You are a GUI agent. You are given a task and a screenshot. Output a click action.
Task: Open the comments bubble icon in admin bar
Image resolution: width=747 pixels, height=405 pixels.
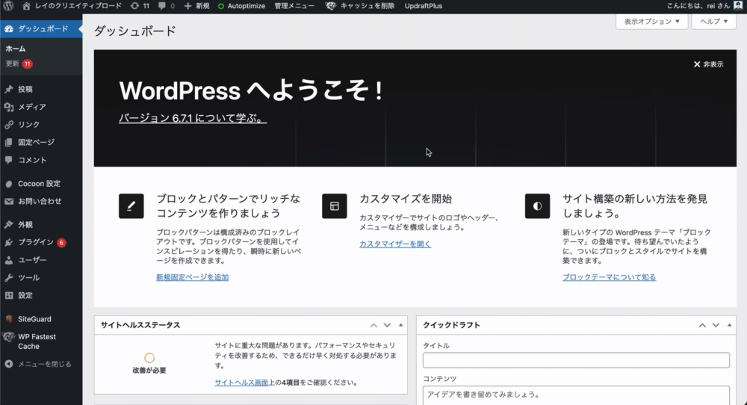(162, 6)
